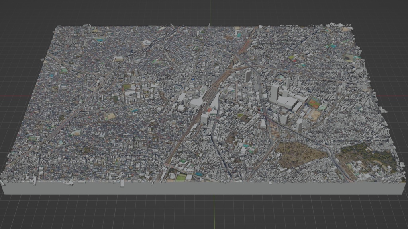Select the orange-roofed building near the station
408x229 pixels.
tap(209, 109)
